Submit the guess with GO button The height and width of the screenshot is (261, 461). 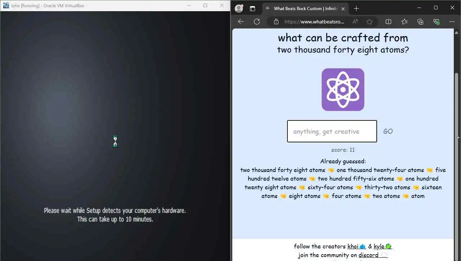[388, 132]
